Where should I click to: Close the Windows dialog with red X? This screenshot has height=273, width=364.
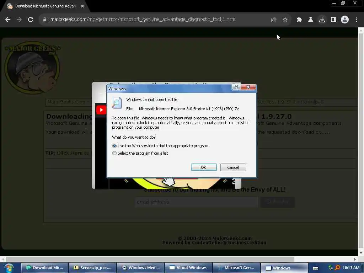(x=248, y=87)
